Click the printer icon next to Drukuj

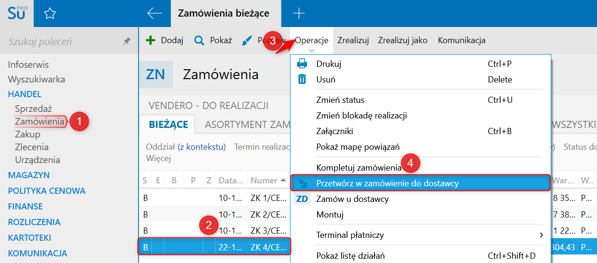pyautogui.click(x=302, y=64)
